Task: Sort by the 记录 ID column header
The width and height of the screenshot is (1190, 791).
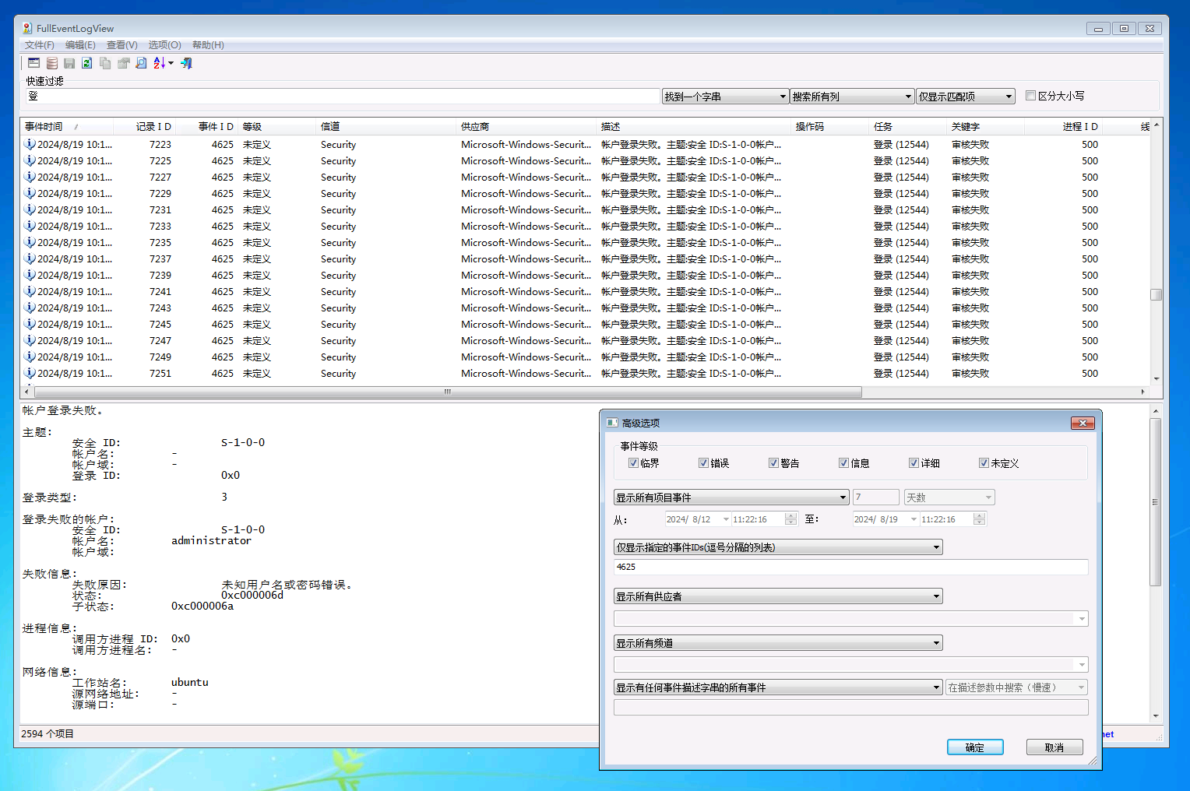Action: click(144, 127)
